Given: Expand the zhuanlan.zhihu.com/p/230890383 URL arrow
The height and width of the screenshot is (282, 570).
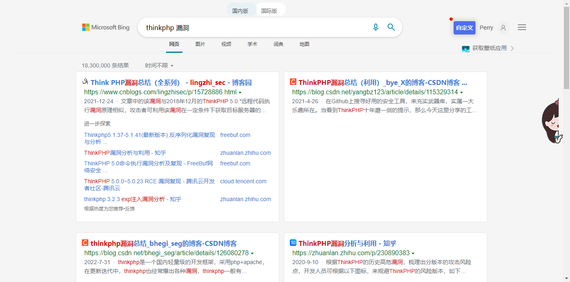Looking at the screenshot, I should 413,254.
